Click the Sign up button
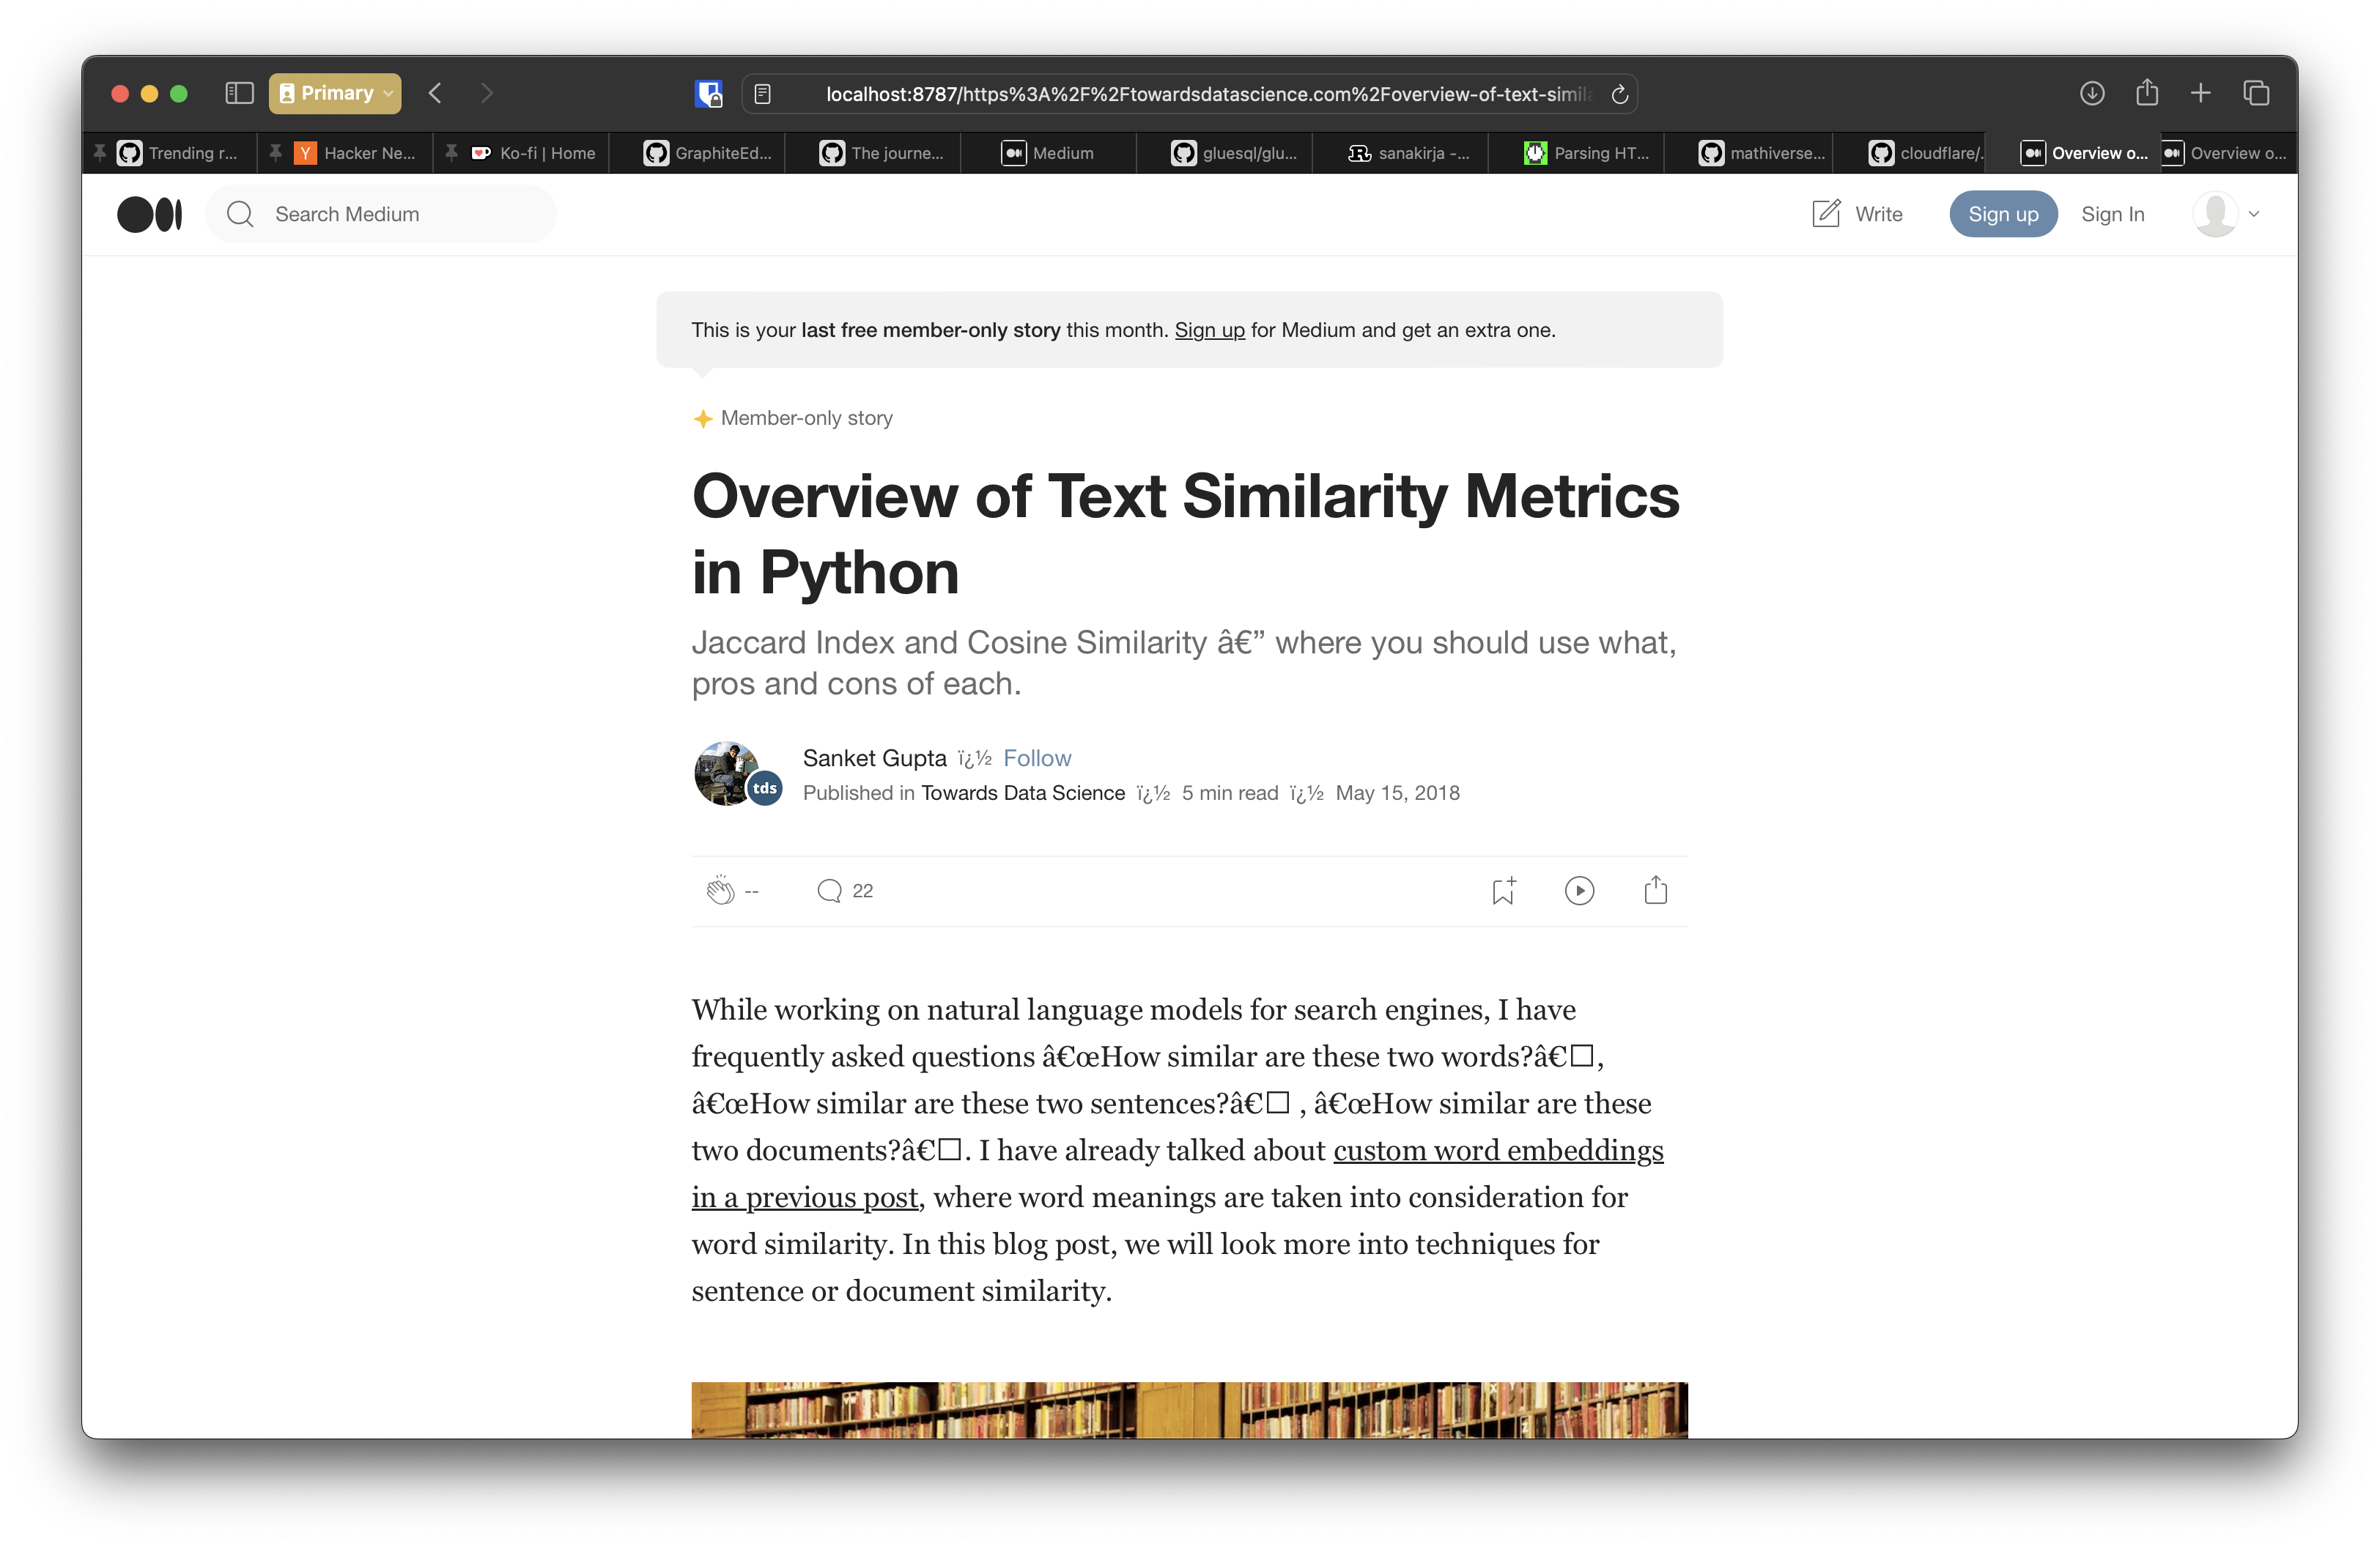This screenshot has height=1547, width=2380. pos(2003,213)
